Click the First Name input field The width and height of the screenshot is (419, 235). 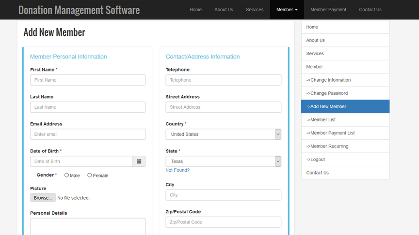coord(88,80)
